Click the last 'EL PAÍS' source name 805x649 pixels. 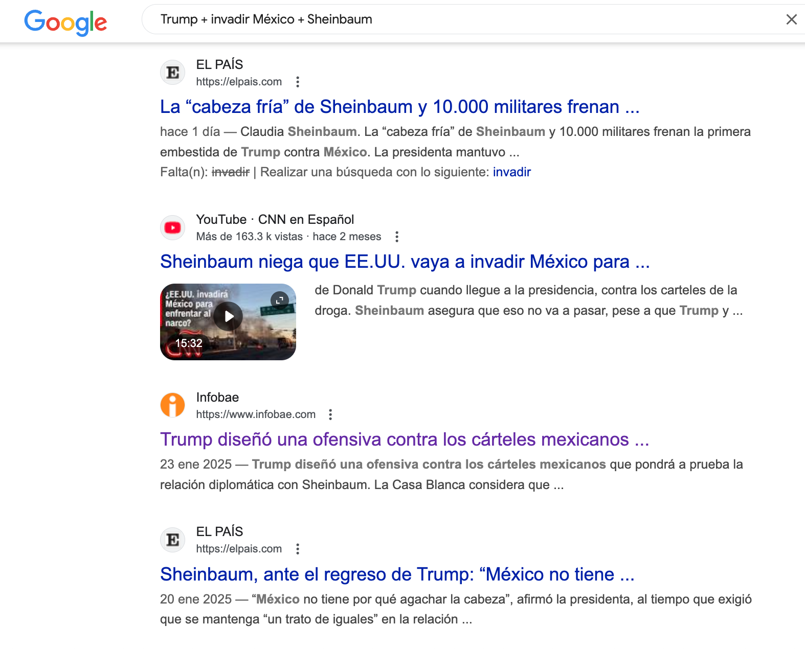(x=220, y=531)
